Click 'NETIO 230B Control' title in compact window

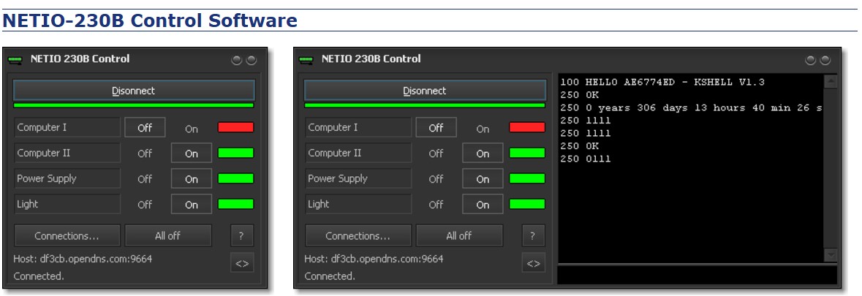(x=80, y=58)
